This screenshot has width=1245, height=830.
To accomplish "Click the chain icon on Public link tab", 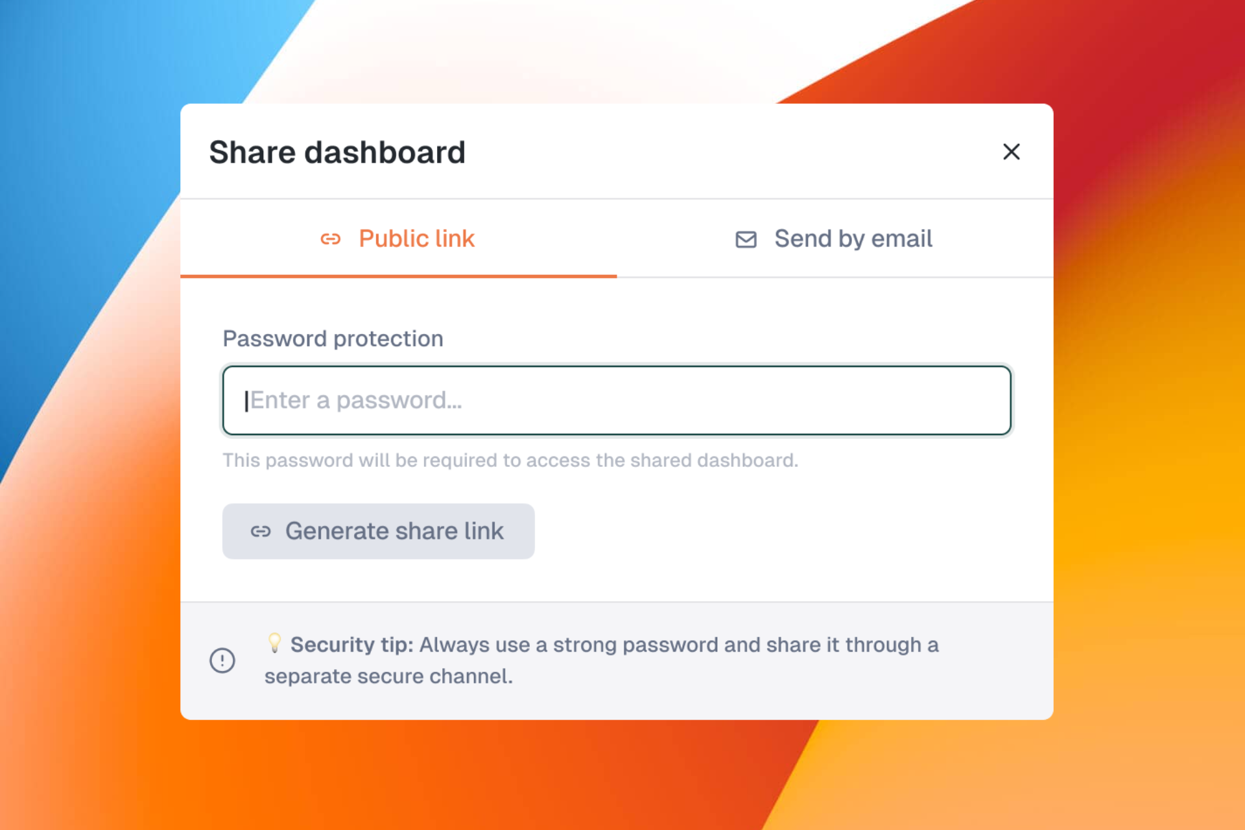I will tap(331, 239).
